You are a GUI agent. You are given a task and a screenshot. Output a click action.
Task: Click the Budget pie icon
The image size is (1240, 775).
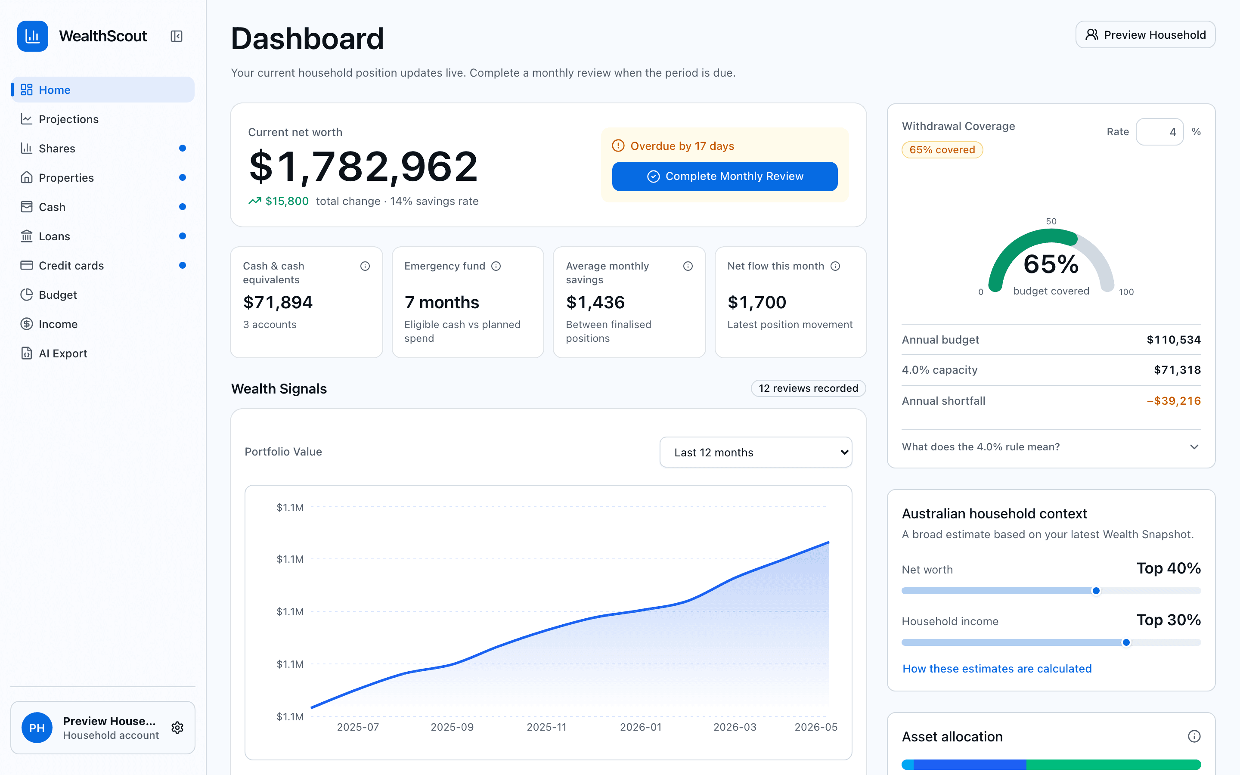click(x=27, y=295)
